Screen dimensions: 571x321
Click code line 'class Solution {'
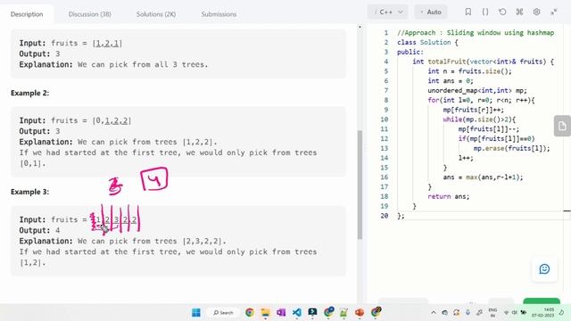[x=427, y=42]
